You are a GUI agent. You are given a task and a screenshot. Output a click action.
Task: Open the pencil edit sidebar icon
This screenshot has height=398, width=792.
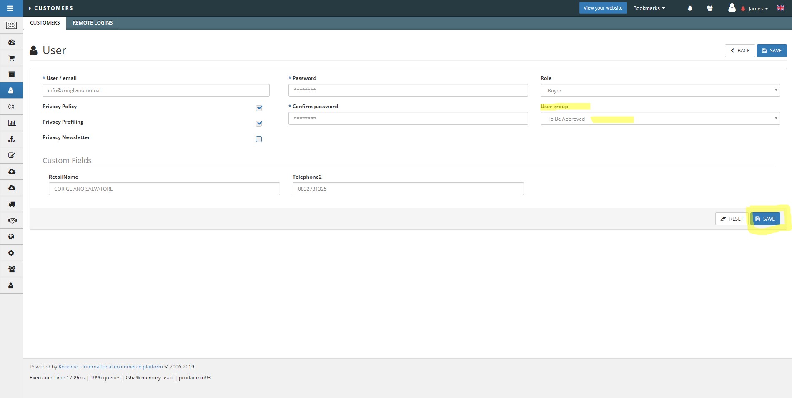[x=12, y=155]
